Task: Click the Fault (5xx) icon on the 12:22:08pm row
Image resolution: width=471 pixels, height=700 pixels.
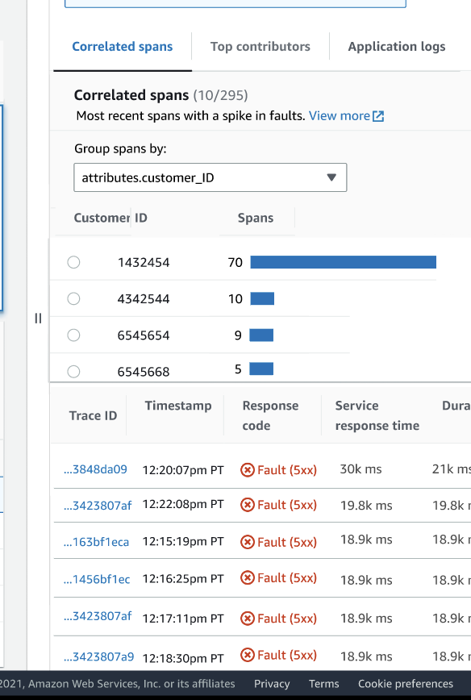Action: tap(248, 505)
